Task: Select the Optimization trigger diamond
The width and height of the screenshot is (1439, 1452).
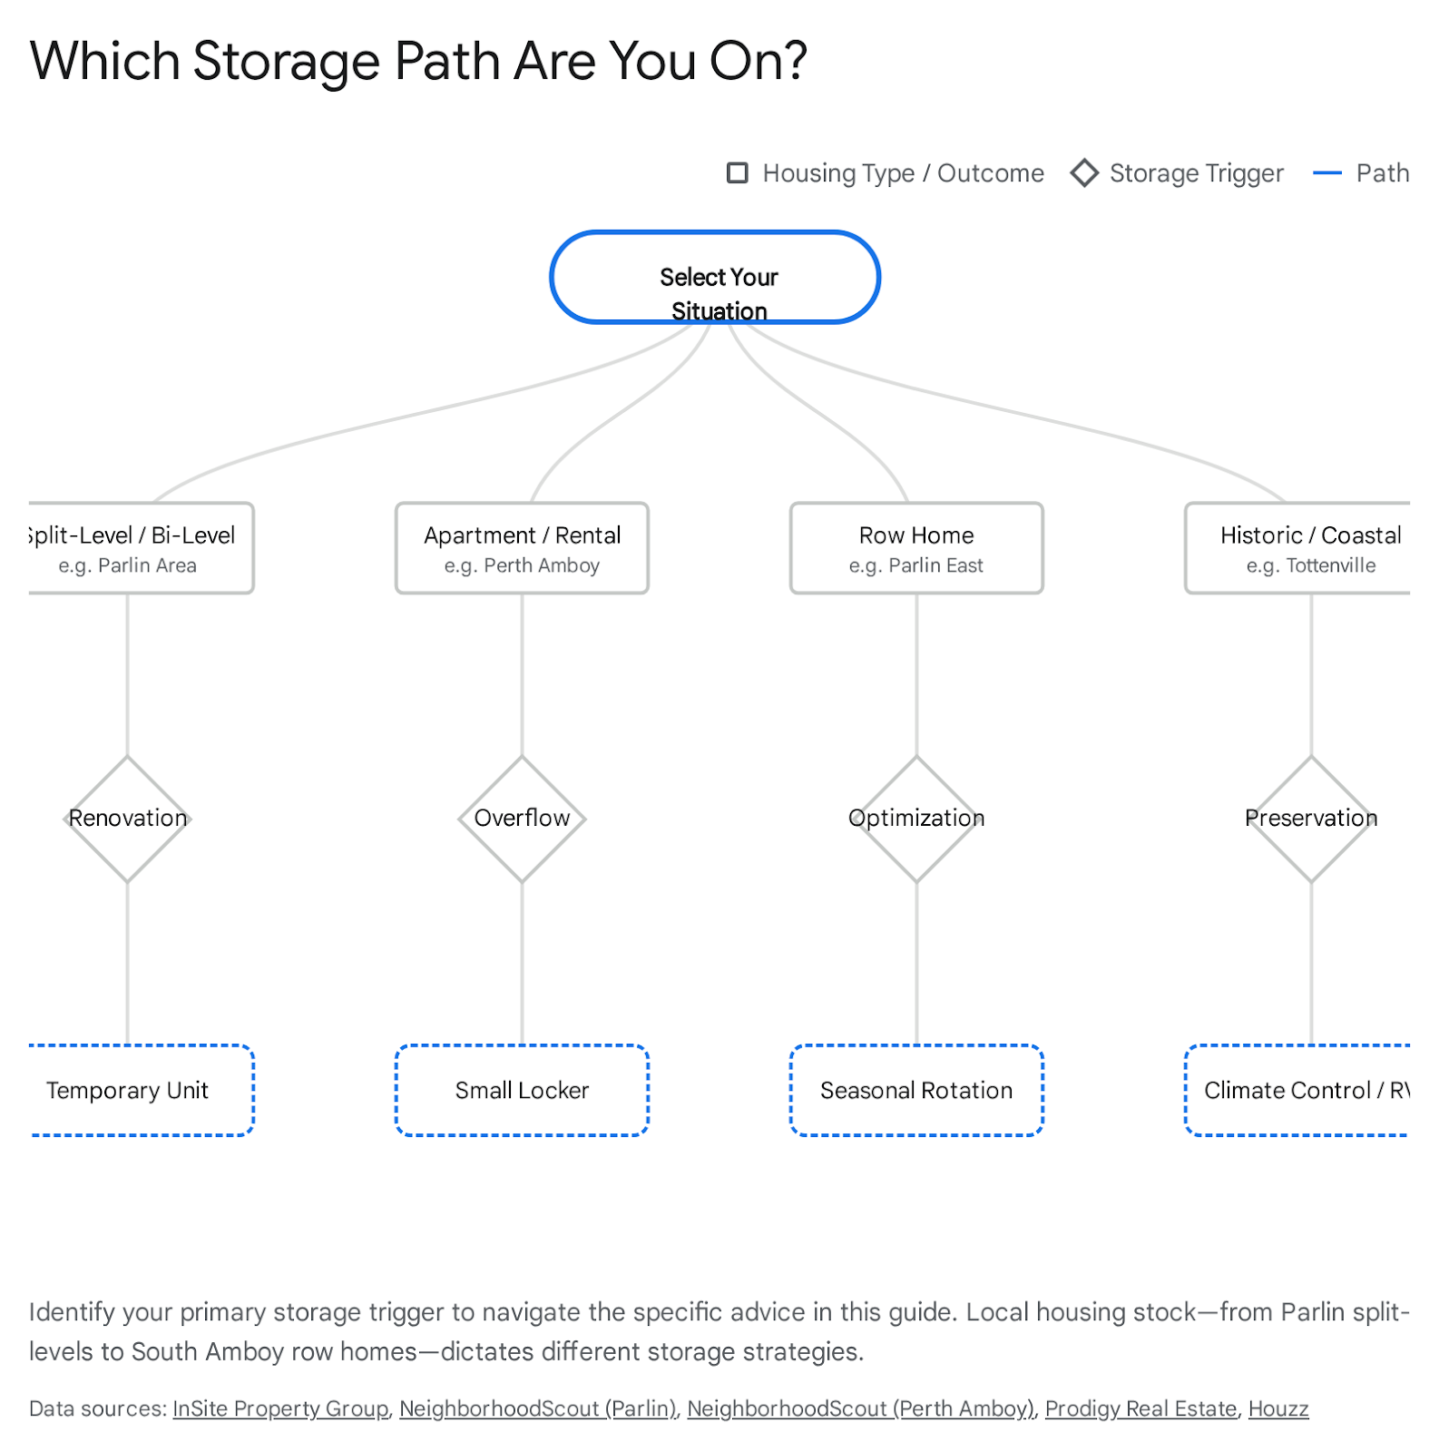Action: click(916, 819)
